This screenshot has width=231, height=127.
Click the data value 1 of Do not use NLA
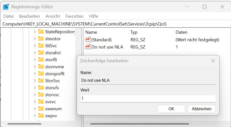pos(177,47)
